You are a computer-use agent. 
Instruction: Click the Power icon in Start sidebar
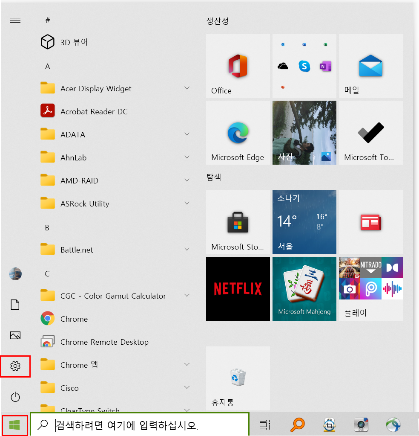[15, 397]
